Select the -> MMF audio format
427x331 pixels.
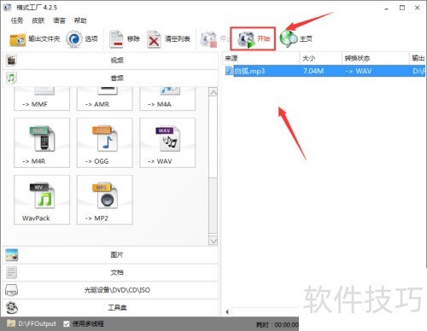[42, 99]
